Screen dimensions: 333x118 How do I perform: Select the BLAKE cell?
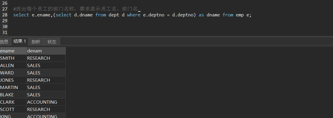13,95
